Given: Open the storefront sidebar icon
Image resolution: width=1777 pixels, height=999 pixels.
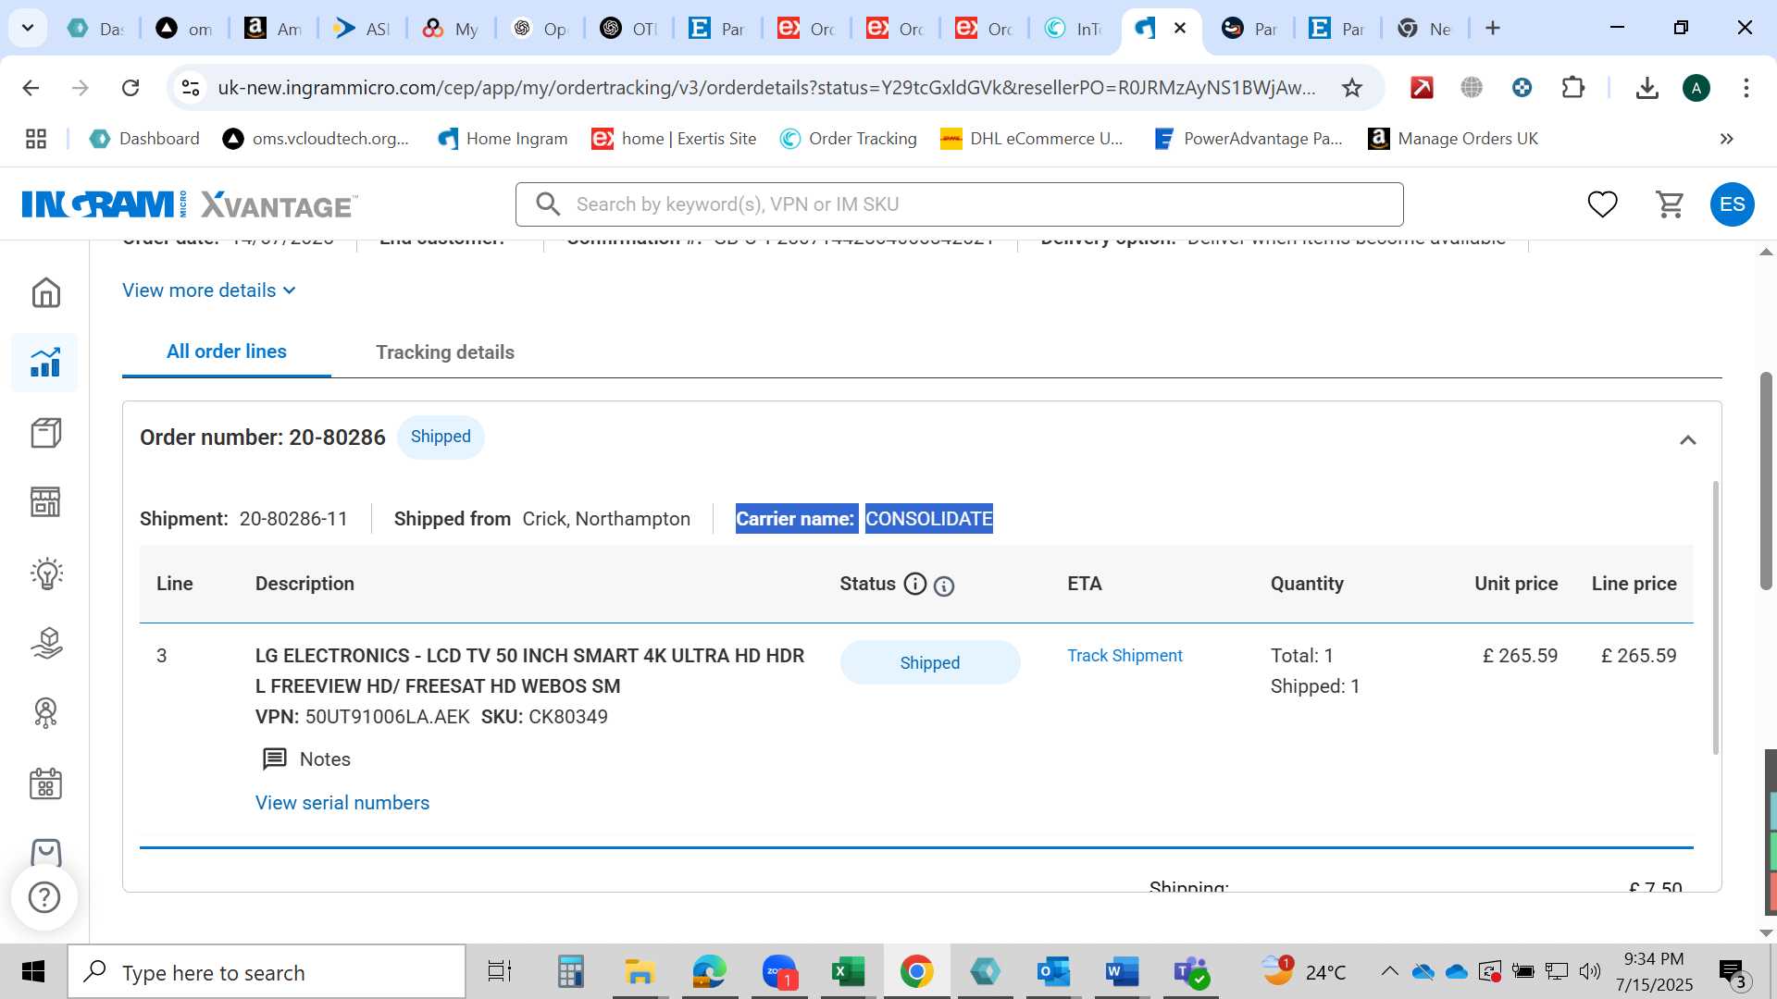Looking at the screenshot, I should tap(45, 501).
